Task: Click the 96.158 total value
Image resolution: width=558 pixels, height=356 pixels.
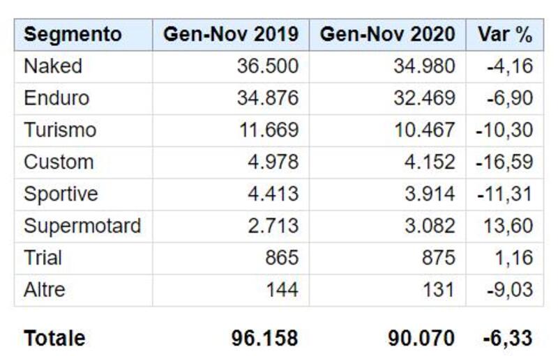Action: [264, 339]
